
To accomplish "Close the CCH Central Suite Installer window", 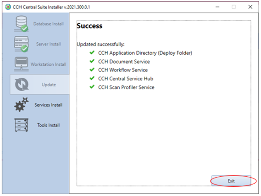I will click(250, 7).
